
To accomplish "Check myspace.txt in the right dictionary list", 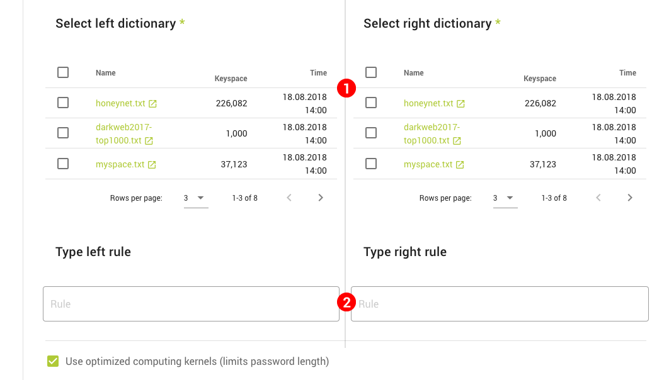I will (x=371, y=164).
